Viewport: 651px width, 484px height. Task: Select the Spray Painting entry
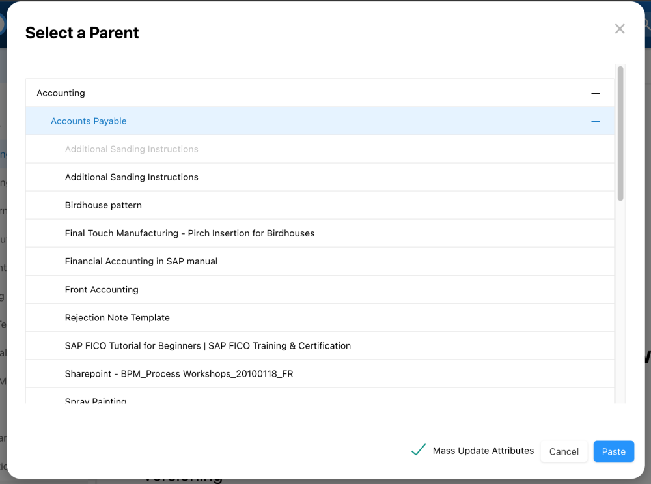click(x=96, y=400)
